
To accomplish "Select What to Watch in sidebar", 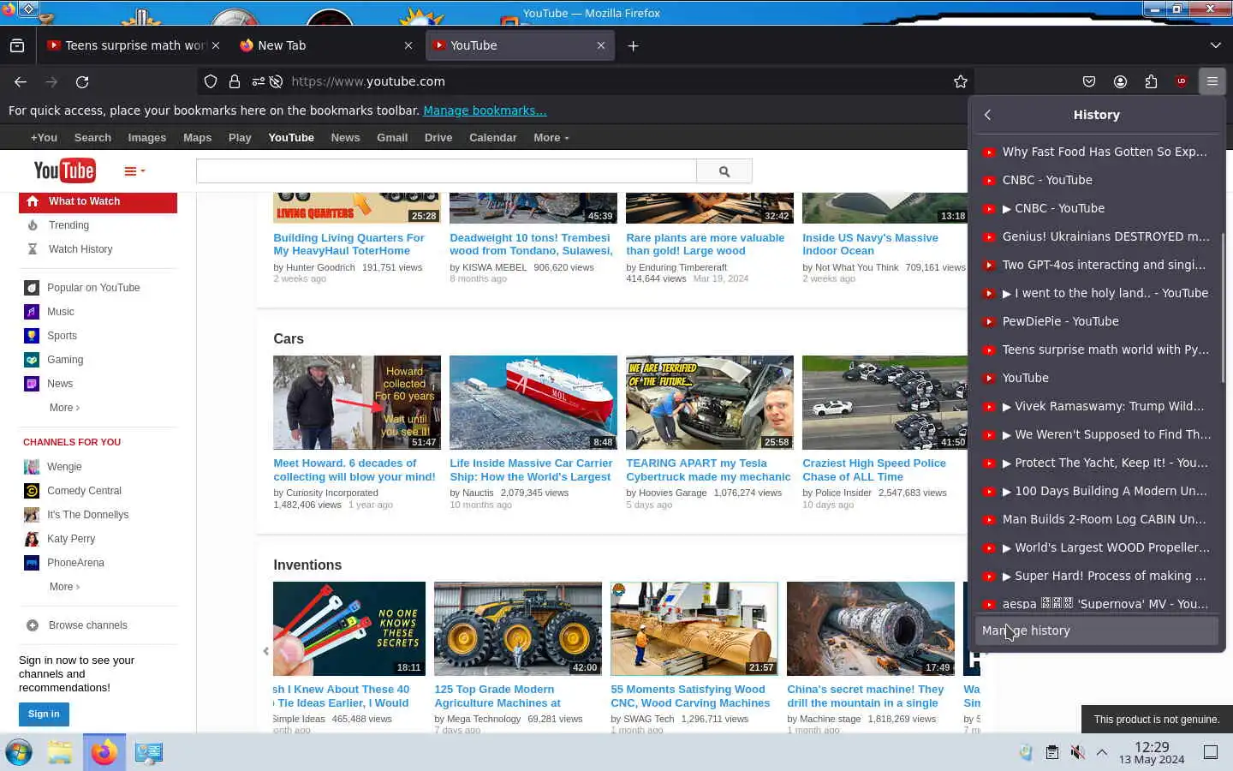I will tap(98, 201).
